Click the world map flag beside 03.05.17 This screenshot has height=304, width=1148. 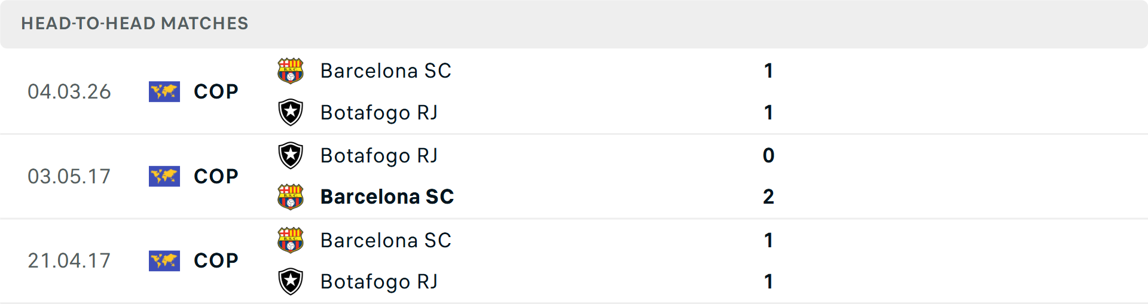coord(164,176)
